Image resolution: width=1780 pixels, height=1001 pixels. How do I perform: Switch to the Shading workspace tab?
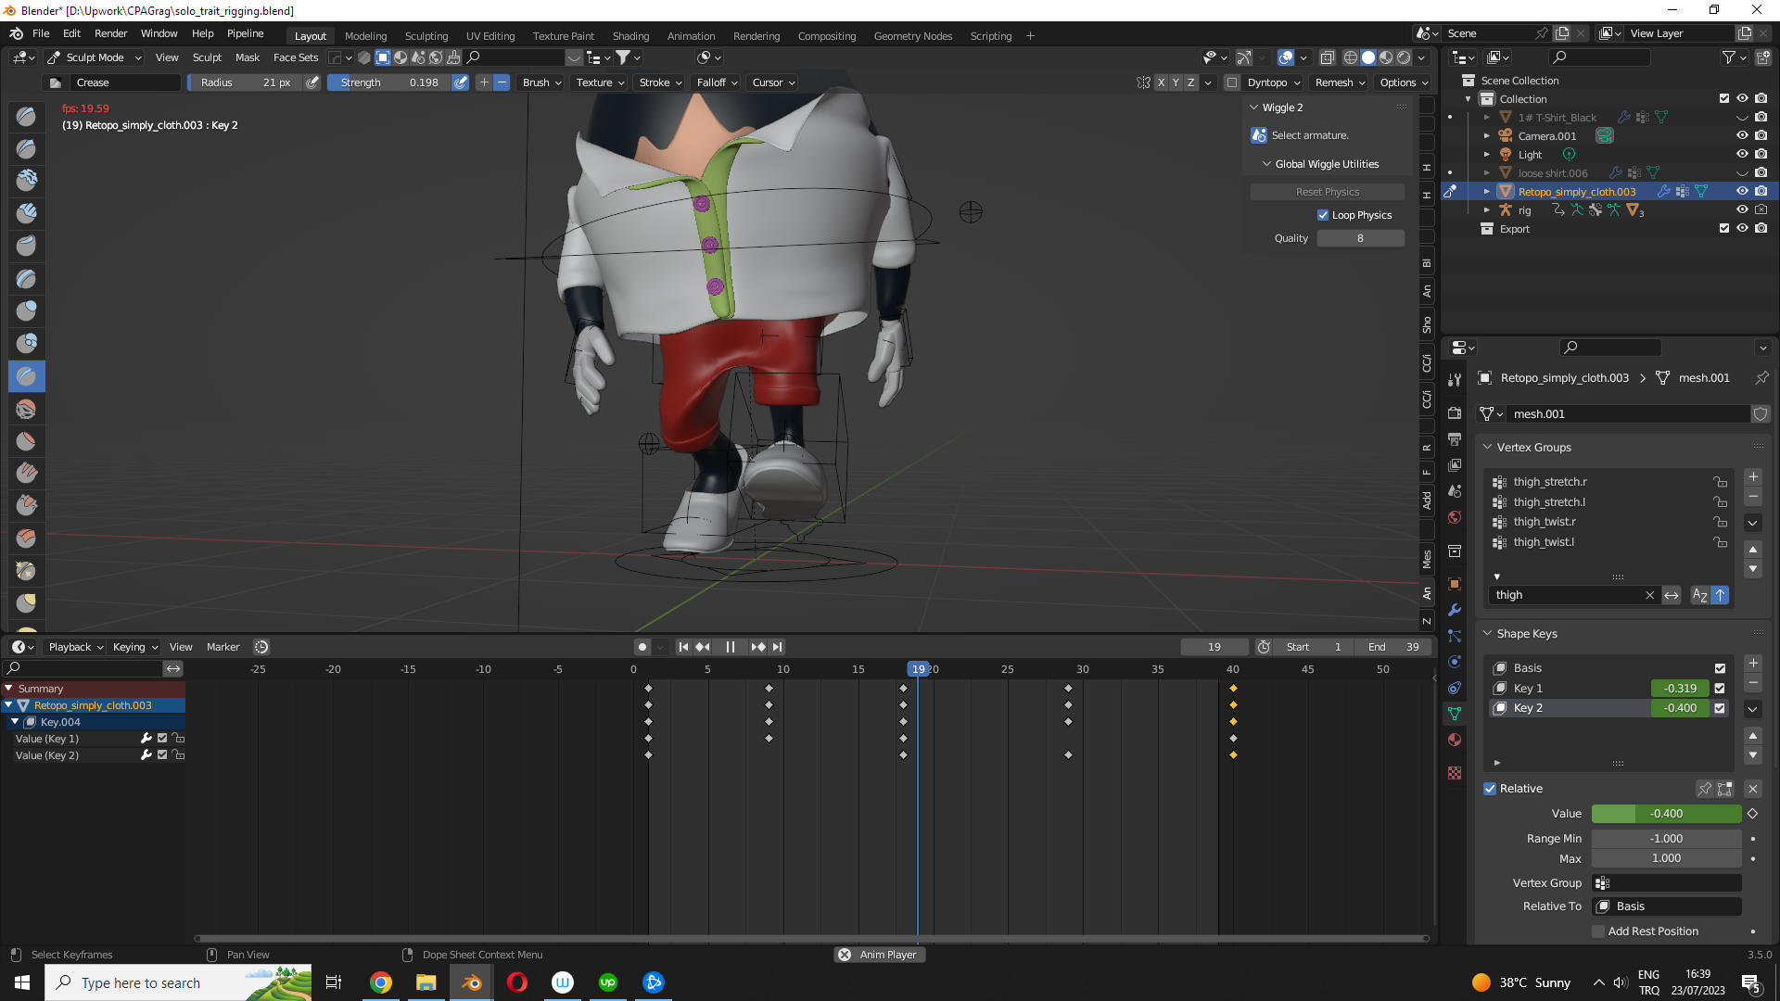pyautogui.click(x=630, y=36)
